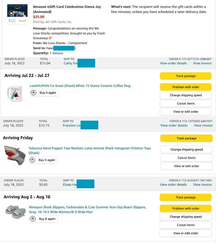Click Buy it again for shark slippers
This screenshot has width=216, height=243.
(43, 219)
